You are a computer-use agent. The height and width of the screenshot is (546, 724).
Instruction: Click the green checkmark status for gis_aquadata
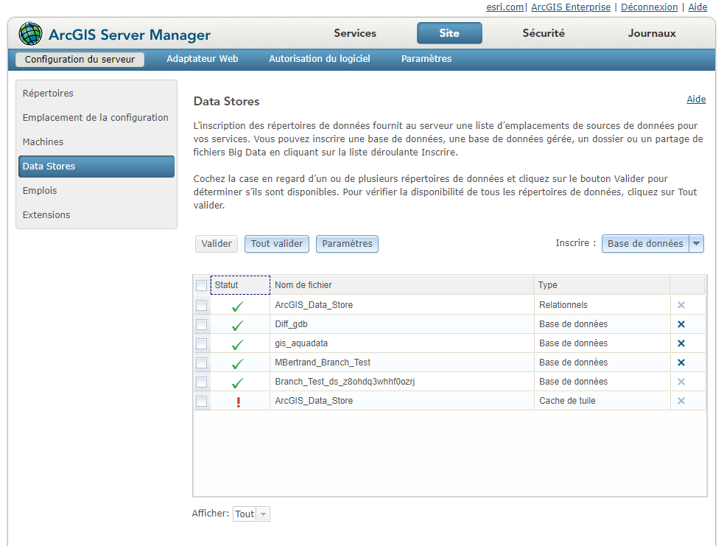point(238,345)
